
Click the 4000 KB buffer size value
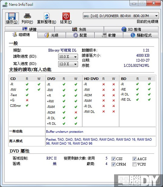coord(143,55)
